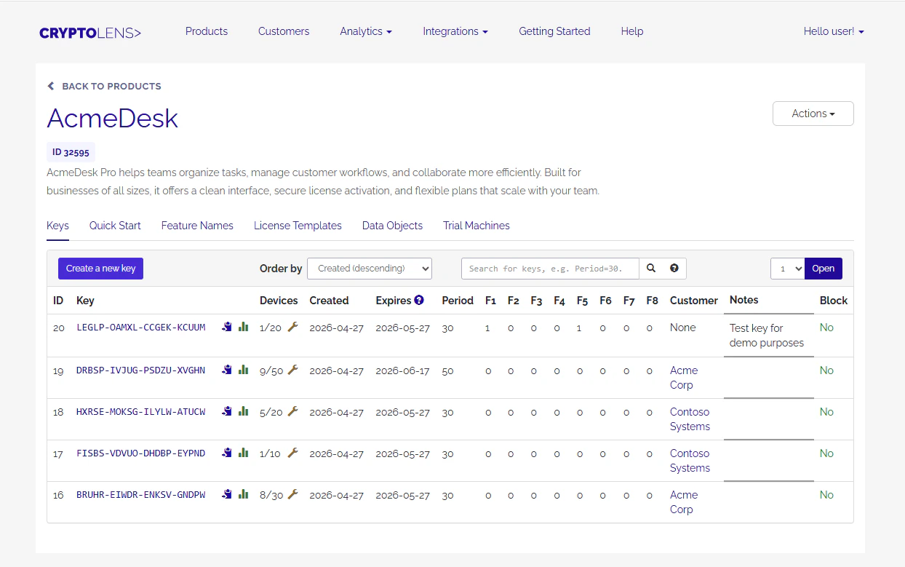Screen dimensions: 905x567
Task: Expand the Integrations menu
Action: pos(455,31)
